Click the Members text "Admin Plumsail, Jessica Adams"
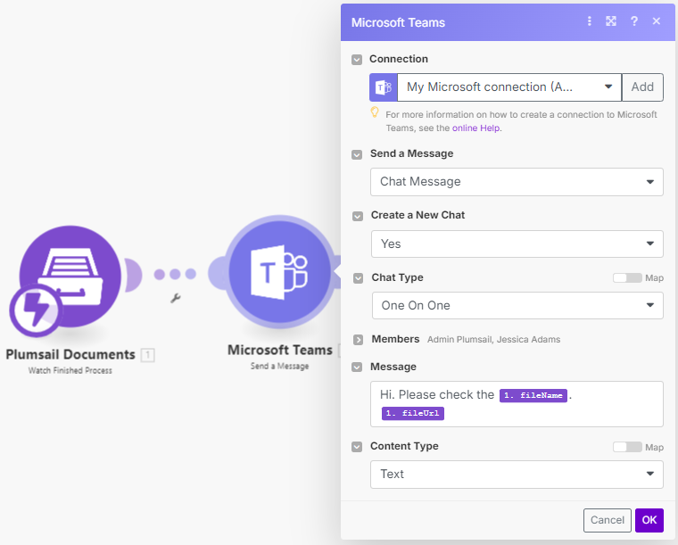The height and width of the screenshot is (545, 678). tap(494, 340)
